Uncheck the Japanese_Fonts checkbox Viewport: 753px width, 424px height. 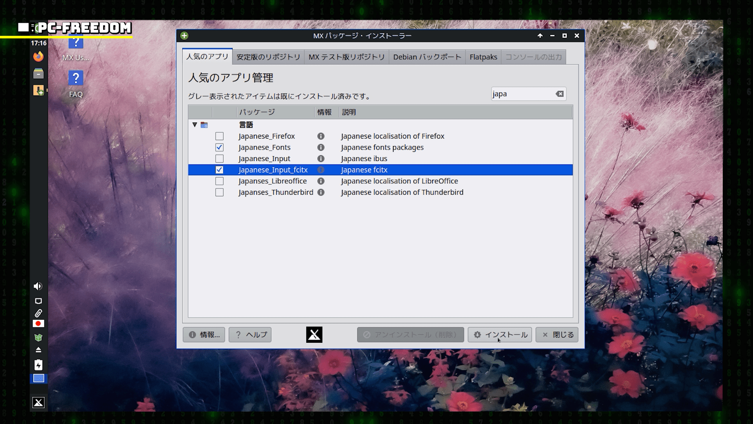[x=219, y=148]
